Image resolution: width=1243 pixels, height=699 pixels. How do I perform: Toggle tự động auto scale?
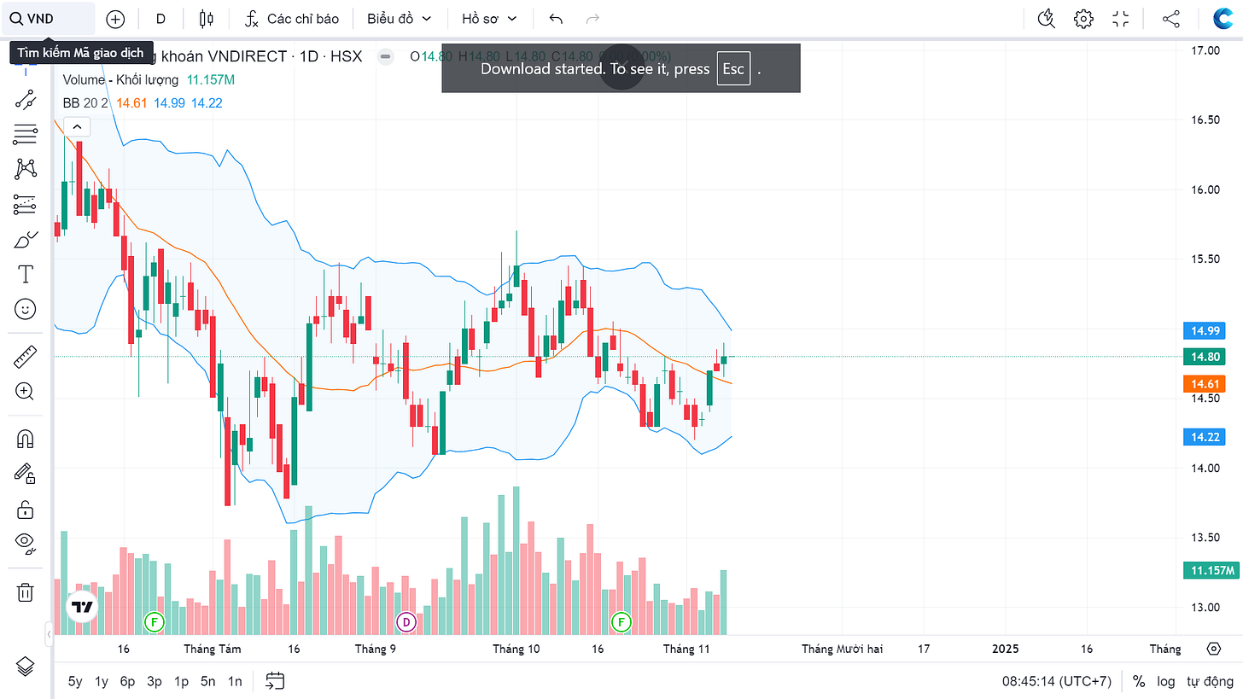pyautogui.click(x=1210, y=681)
